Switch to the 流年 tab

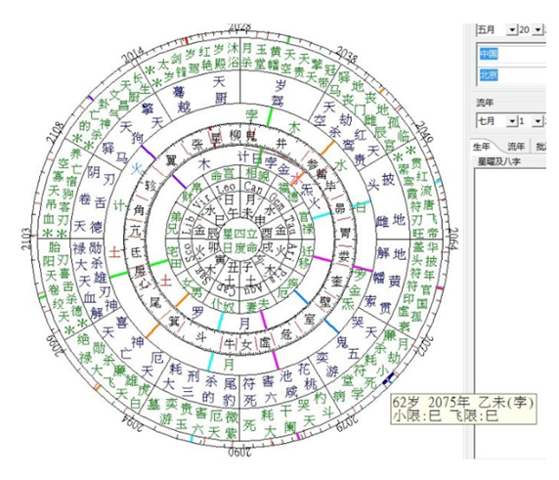tap(515, 147)
